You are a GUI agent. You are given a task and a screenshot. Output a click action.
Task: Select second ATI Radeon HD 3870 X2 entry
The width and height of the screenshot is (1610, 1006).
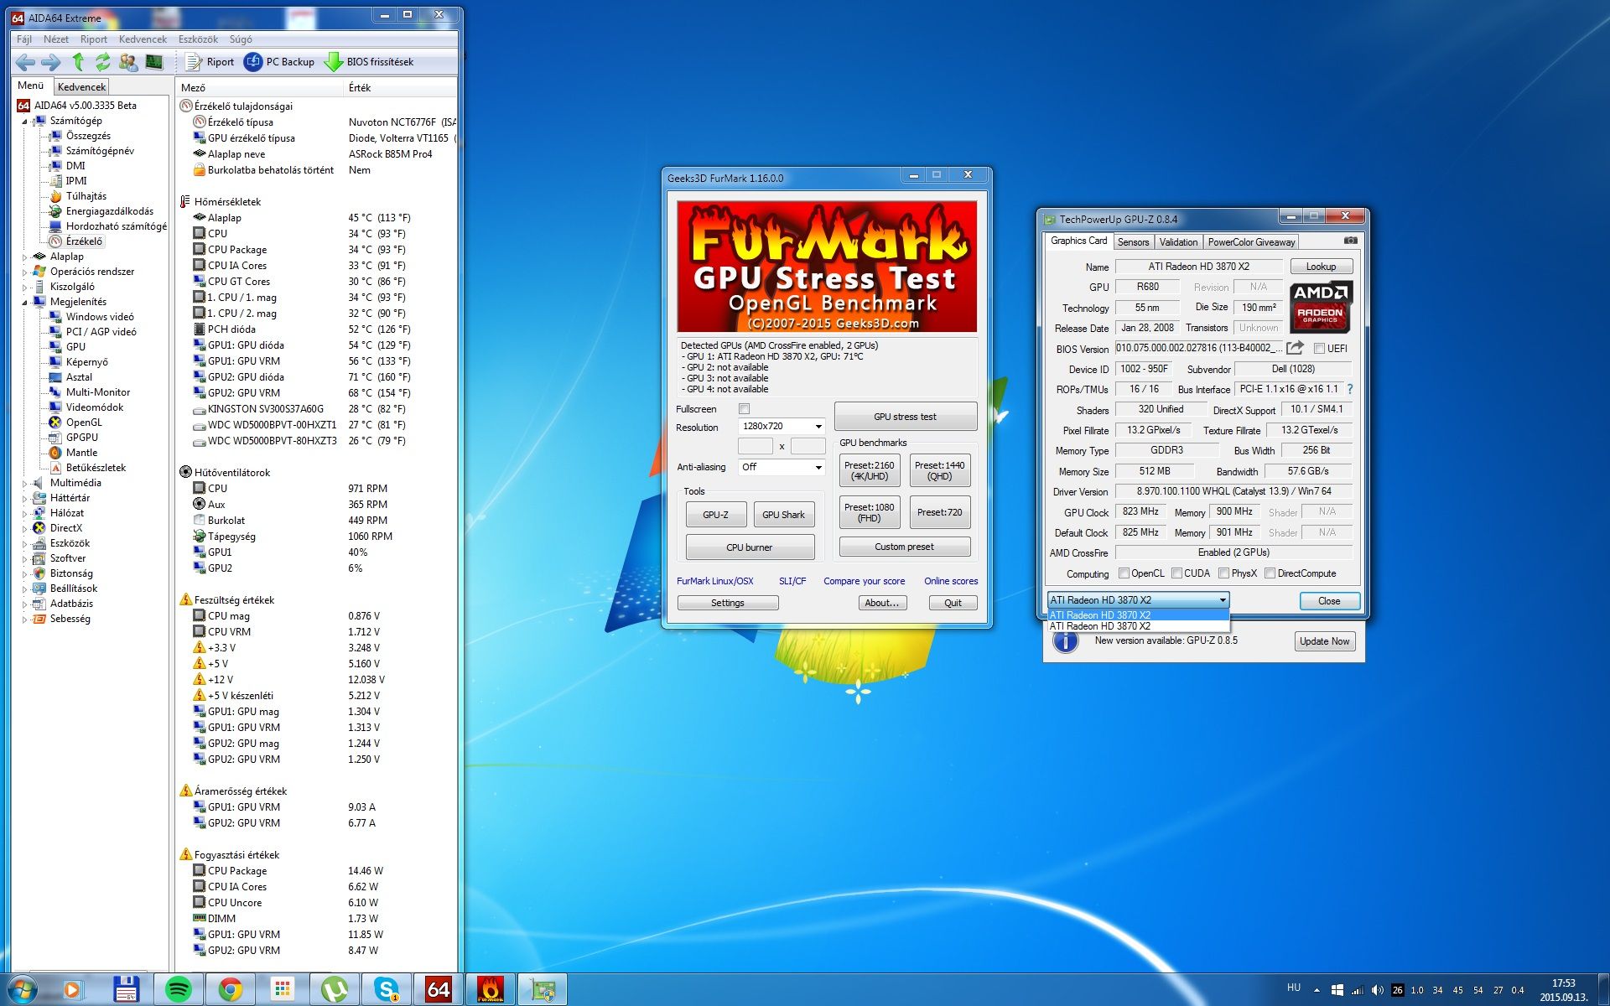(x=1100, y=626)
